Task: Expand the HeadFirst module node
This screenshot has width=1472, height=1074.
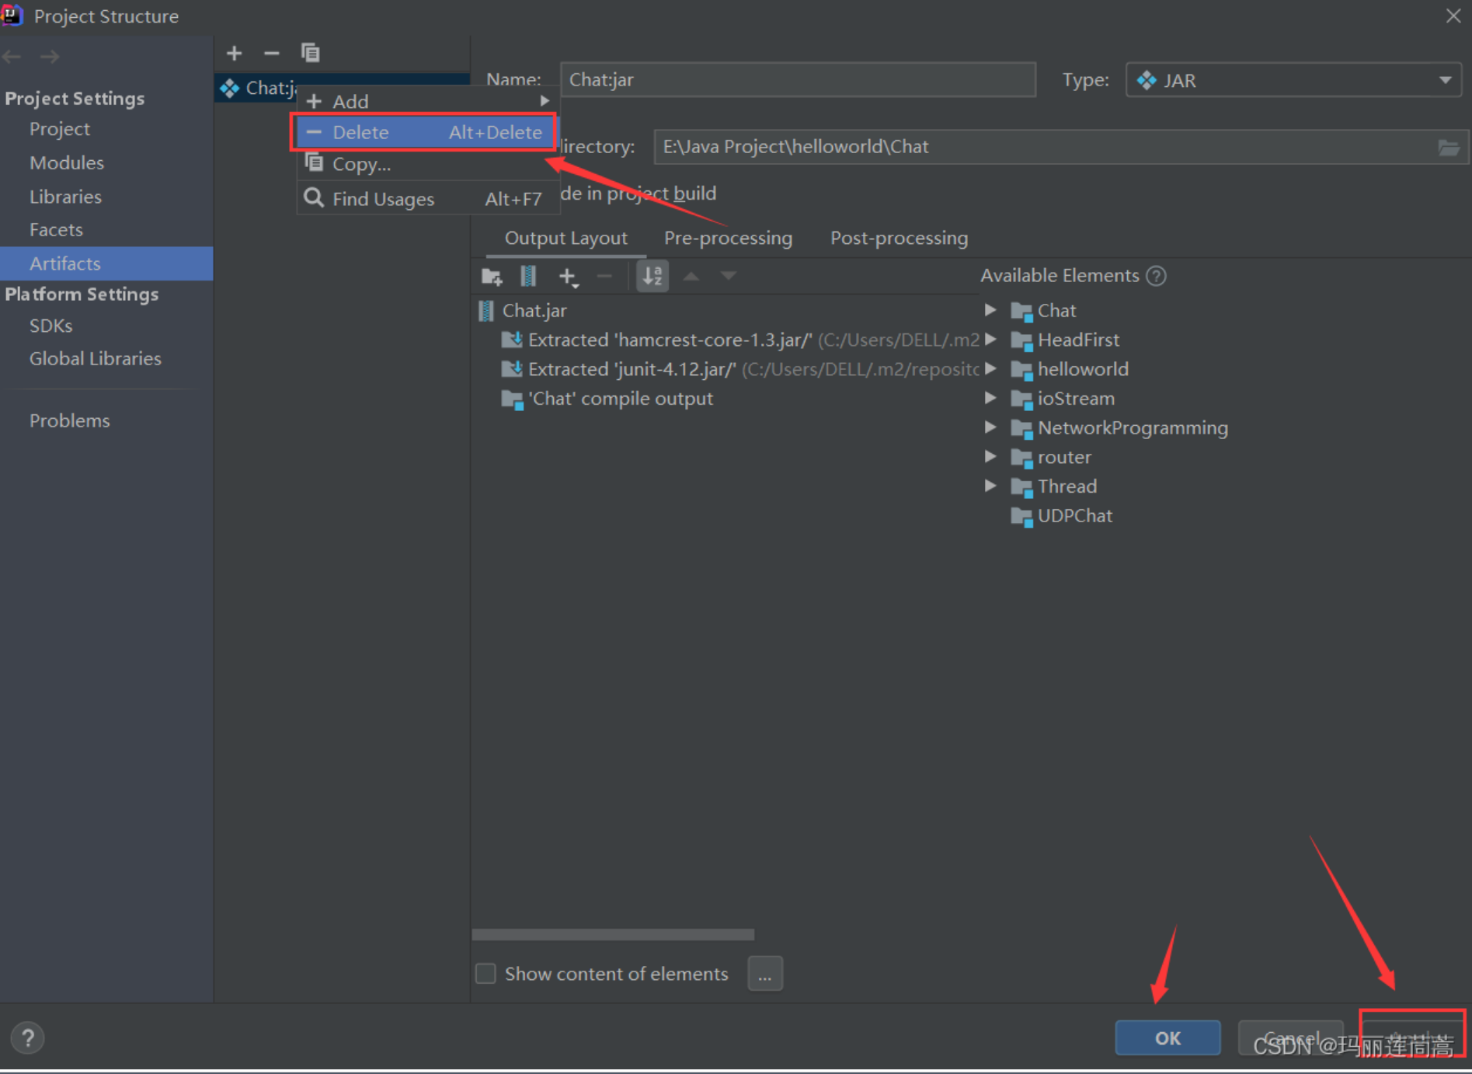Action: (990, 340)
